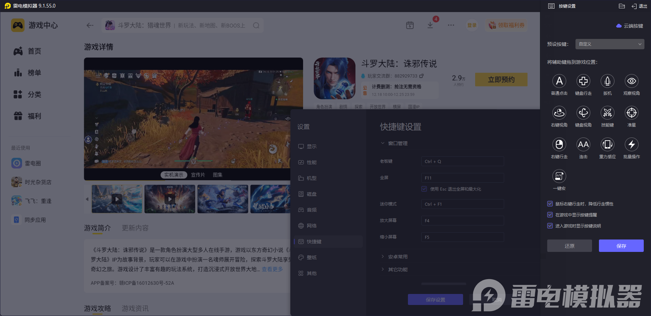This screenshot has width=651, height=316.
Task: Click the 保存 save button
Action: pos(621,246)
